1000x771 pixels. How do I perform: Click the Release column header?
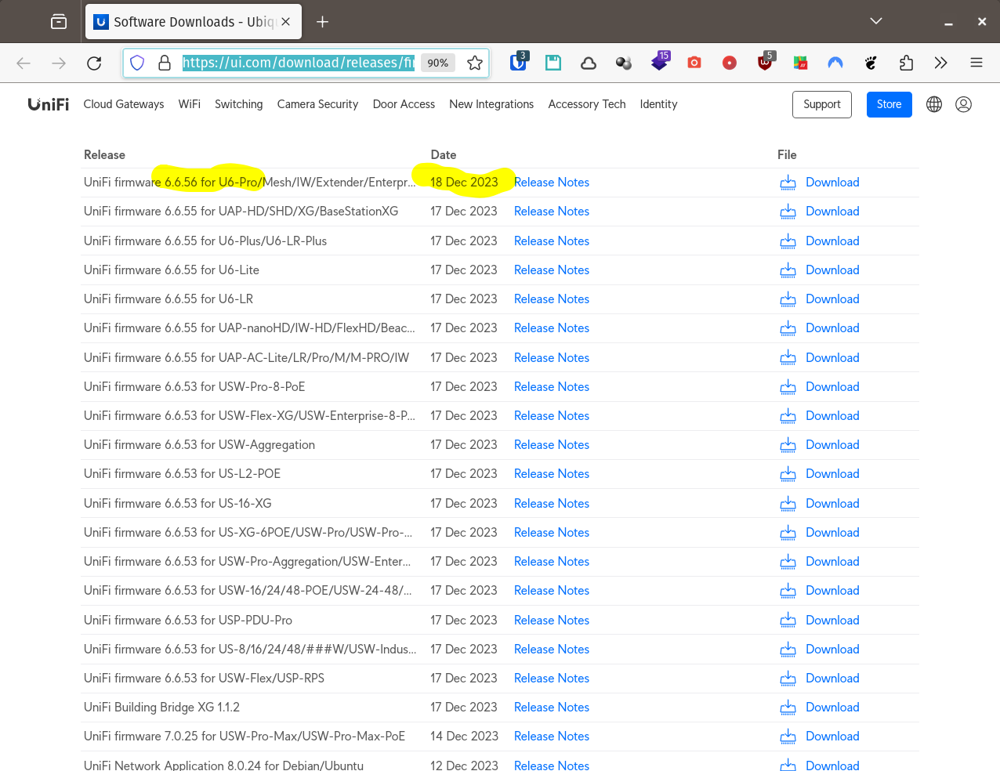click(x=104, y=155)
